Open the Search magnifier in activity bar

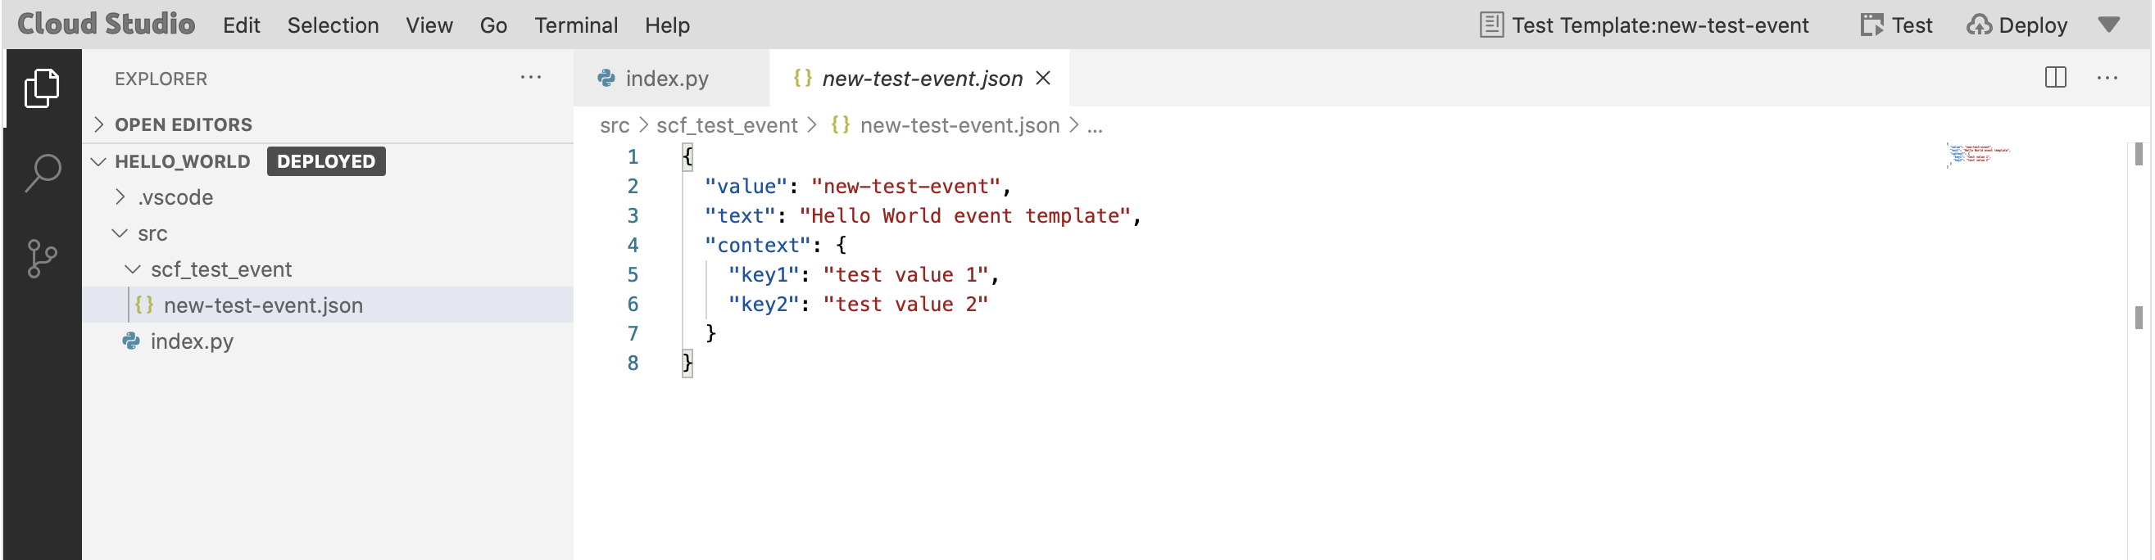point(42,173)
